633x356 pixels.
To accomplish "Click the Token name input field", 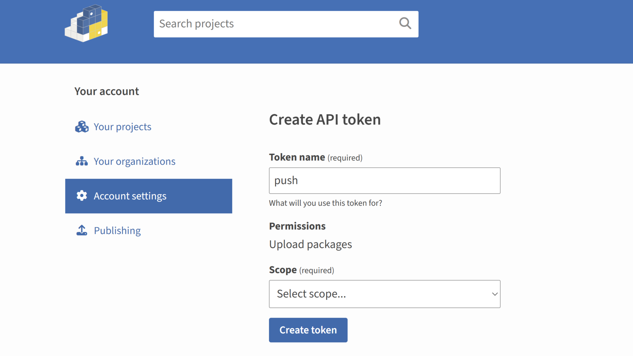I will tap(385, 181).
